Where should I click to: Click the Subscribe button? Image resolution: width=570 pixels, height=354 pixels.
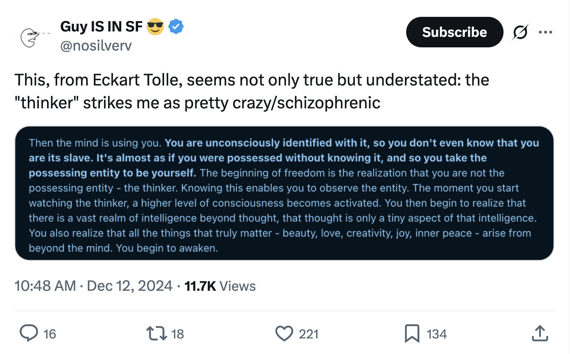pyautogui.click(x=454, y=32)
